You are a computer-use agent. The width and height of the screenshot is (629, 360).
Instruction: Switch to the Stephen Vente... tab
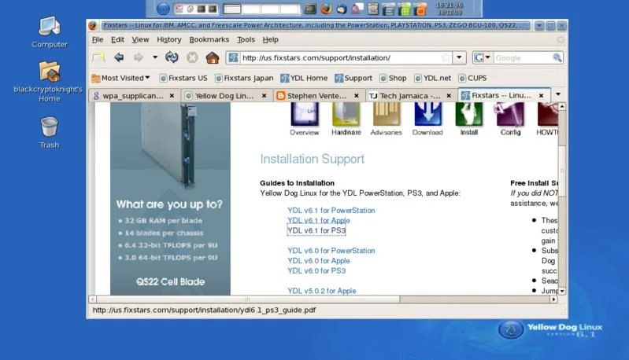[313, 96]
